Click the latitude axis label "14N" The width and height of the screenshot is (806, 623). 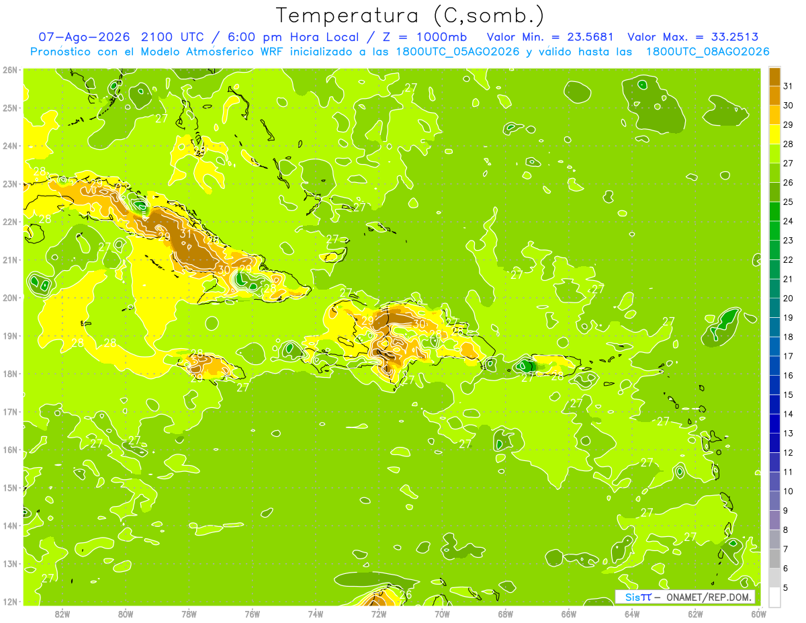tap(10, 526)
